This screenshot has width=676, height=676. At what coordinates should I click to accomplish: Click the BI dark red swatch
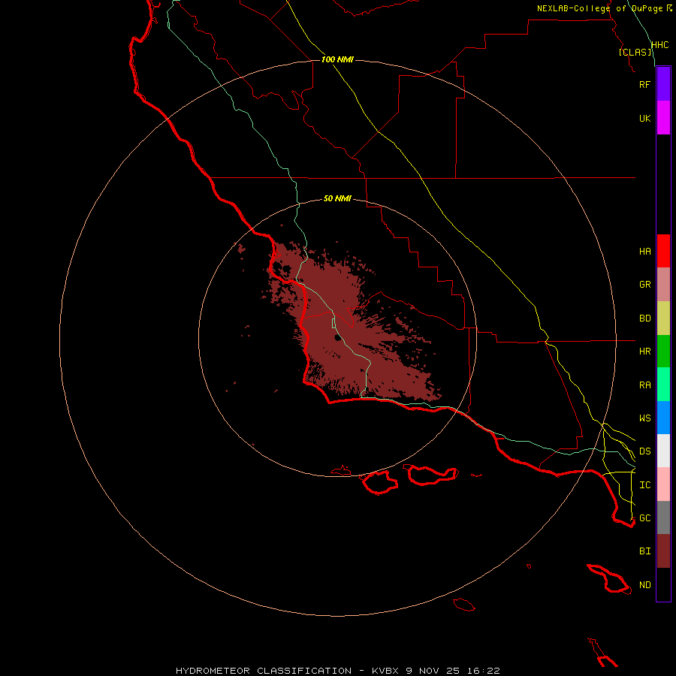point(663,551)
